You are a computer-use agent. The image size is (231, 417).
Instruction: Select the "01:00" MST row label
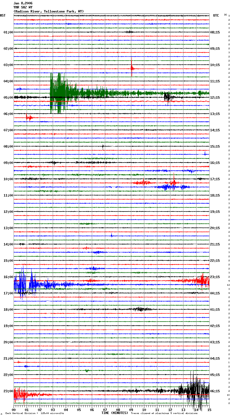(x=8, y=32)
